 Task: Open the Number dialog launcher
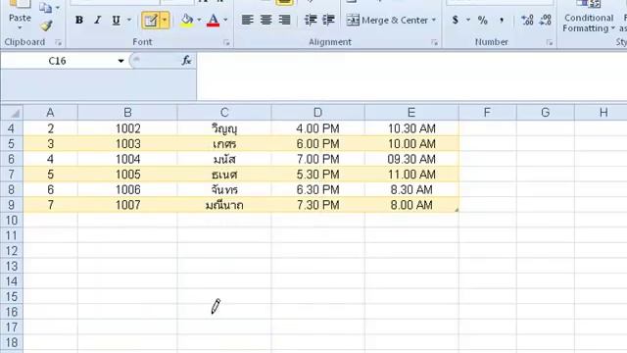tap(550, 42)
